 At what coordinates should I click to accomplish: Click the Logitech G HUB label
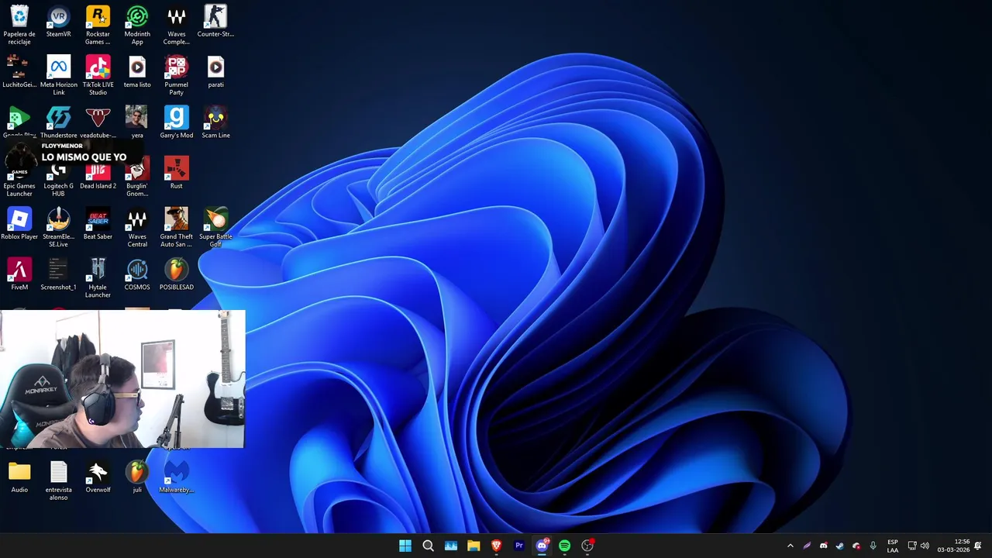click(x=59, y=190)
